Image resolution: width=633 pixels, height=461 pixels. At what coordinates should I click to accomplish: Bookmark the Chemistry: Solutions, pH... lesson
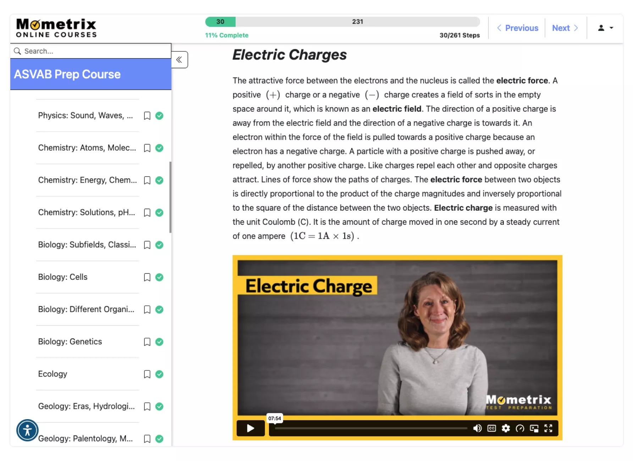pos(147,212)
